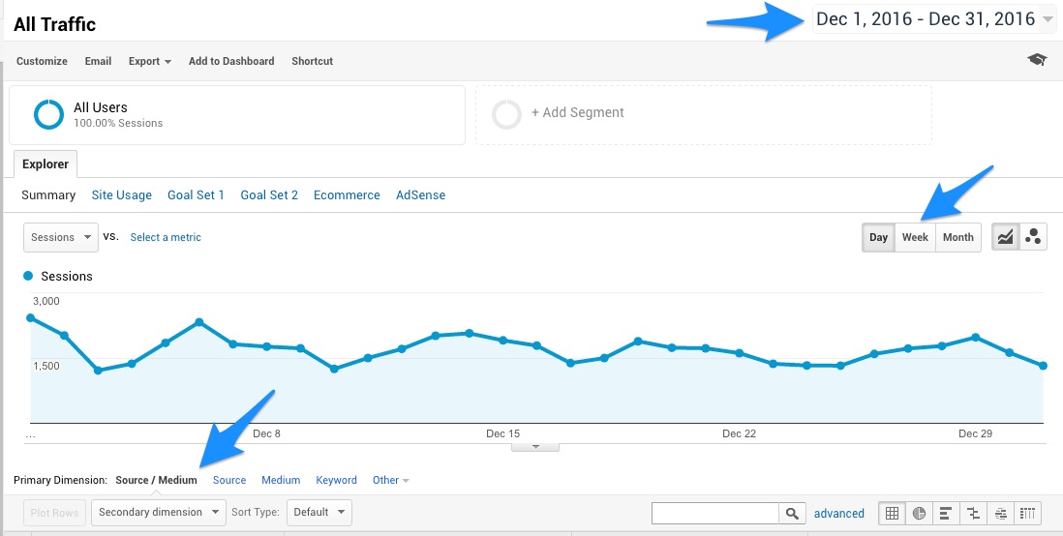Toggle graph to Month granularity
Screen dimensions: 1063x536
[x=957, y=237]
